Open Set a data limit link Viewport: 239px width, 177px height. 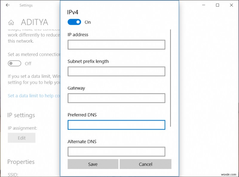click(x=30, y=96)
